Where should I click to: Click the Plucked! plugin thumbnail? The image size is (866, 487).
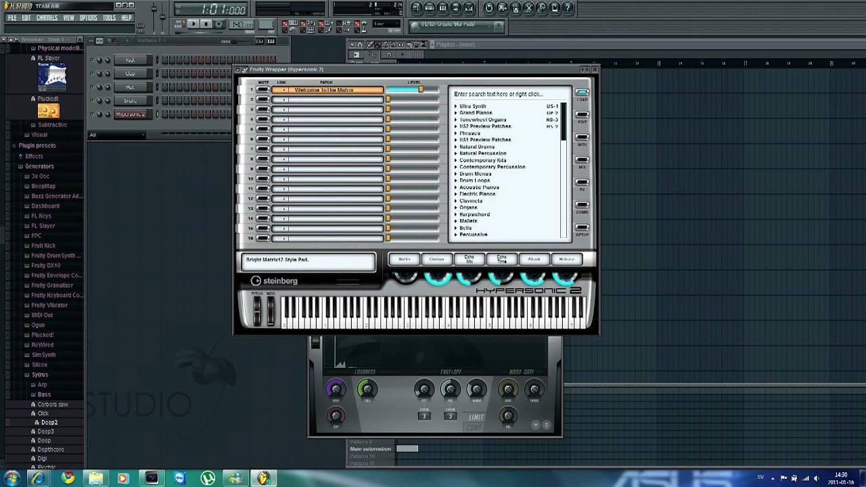[48, 111]
